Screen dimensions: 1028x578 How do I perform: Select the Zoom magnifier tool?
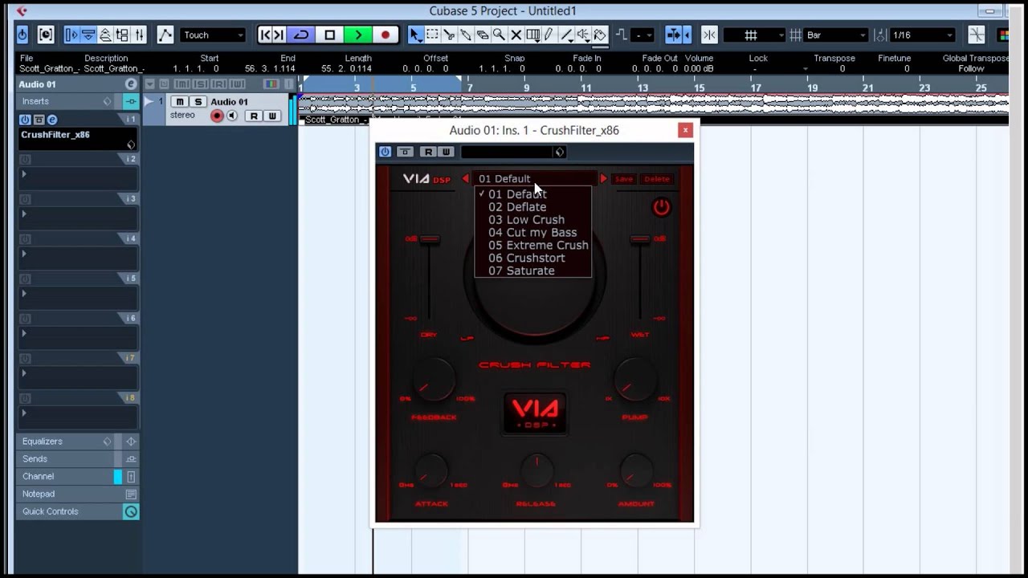[499, 35]
